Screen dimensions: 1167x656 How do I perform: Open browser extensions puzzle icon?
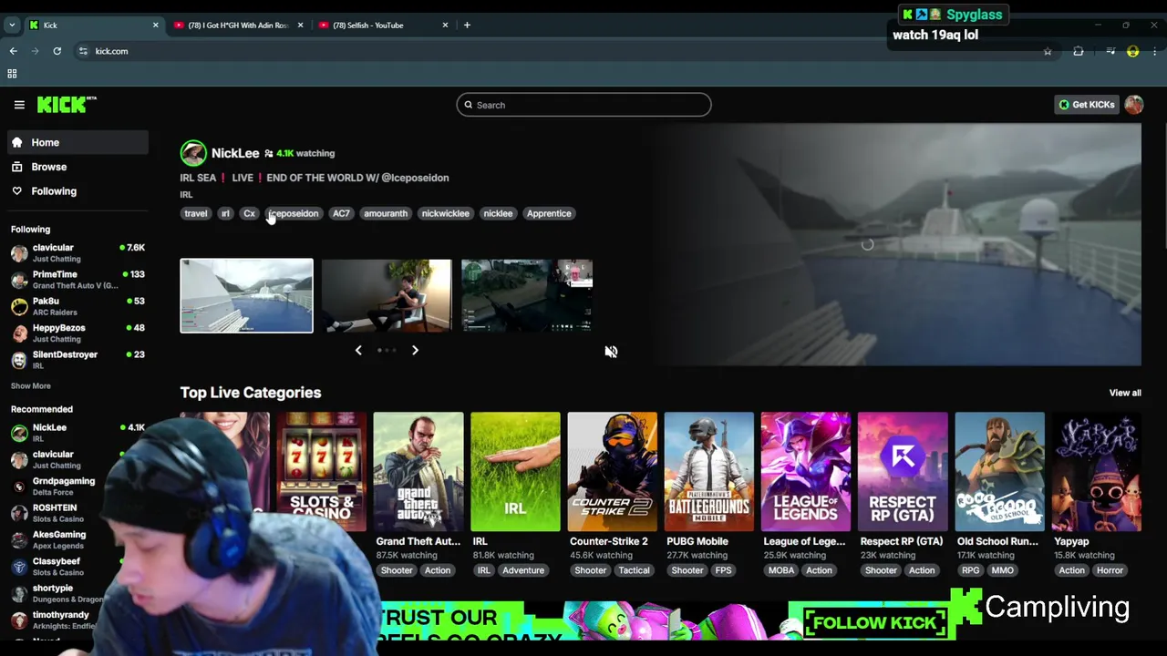click(x=1079, y=52)
